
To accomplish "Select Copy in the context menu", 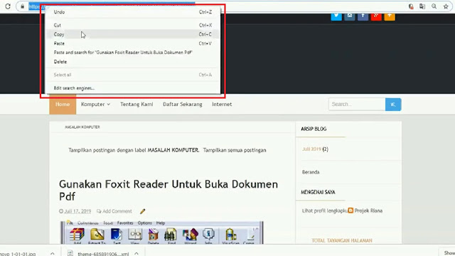I will (133, 34).
